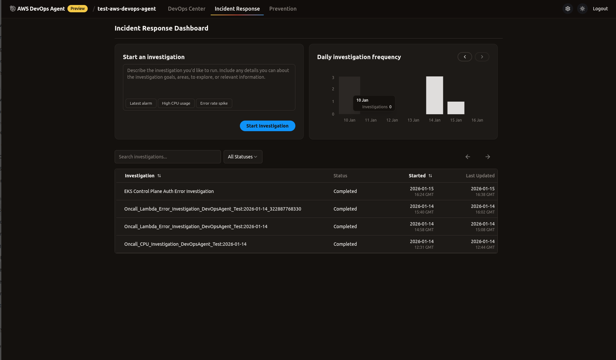The height and width of the screenshot is (360, 616).
Task: Click the Status column header
Action: click(340, 176)
